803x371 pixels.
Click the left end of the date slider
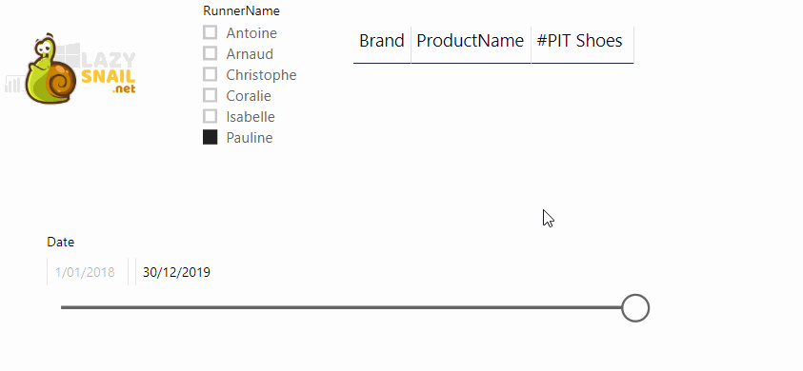pos(63,307)
